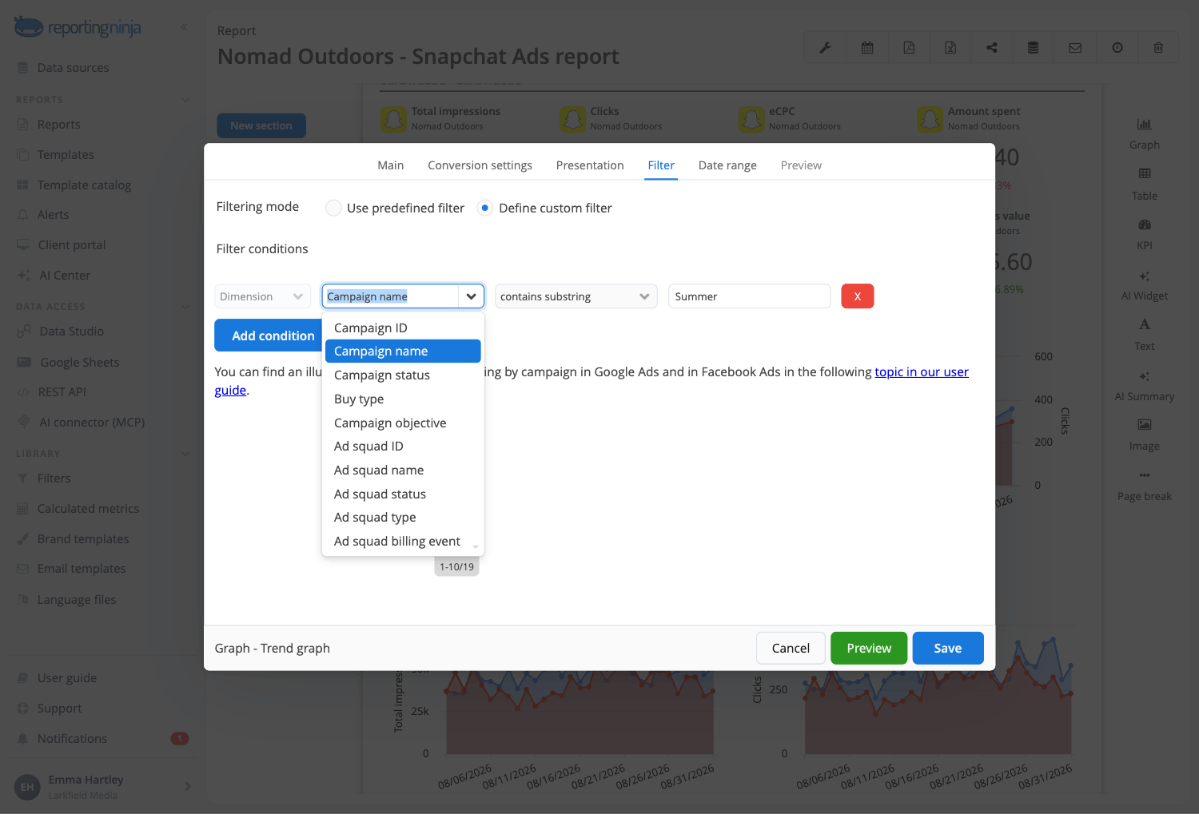Screen dimensions: 1199x814
Task: Select Ad squad status option
Action: point(403,494)
